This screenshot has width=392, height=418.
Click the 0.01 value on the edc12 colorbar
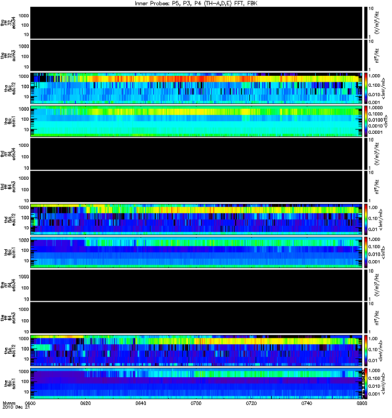click(373, 361)
